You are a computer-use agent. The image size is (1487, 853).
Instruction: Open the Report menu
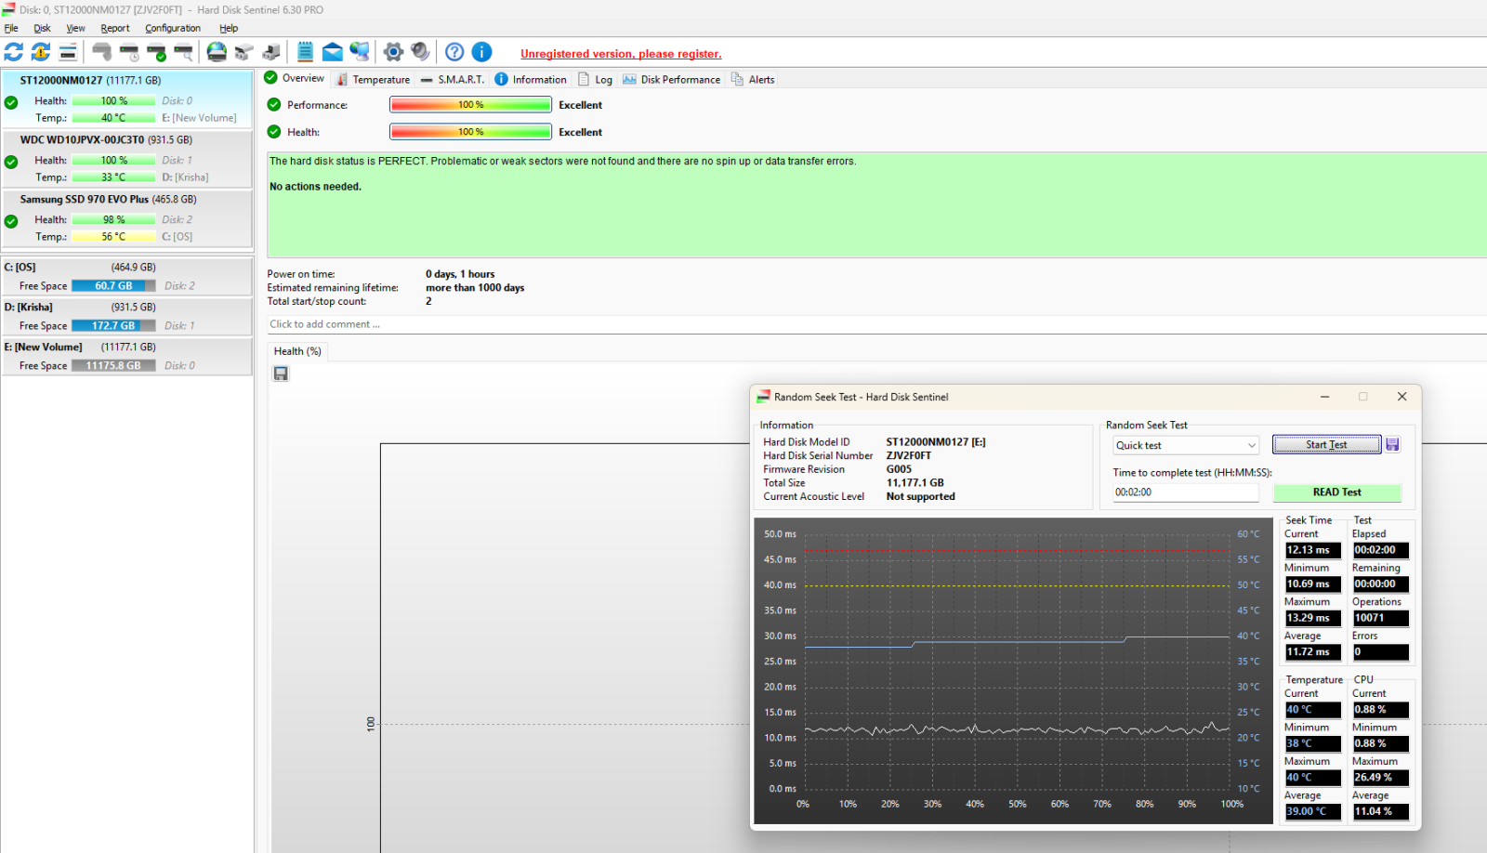(115, 28)
